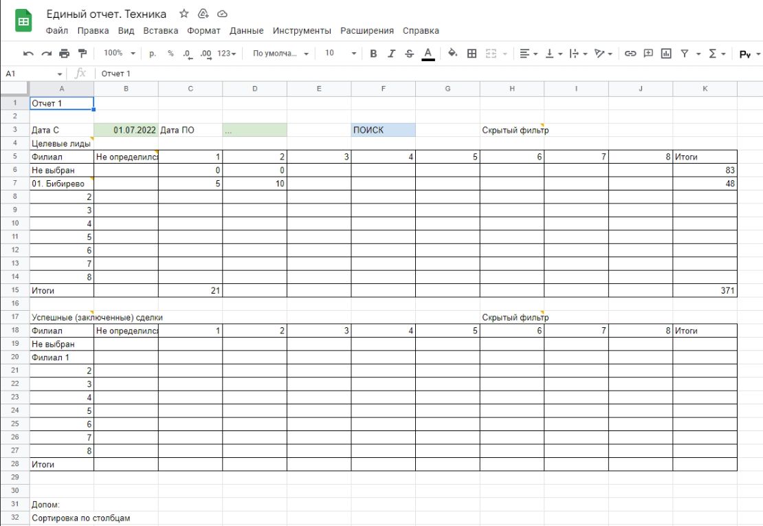Image resolution: width=763 pixels, height=526 pixels.
Task: Toggle bold formatting
Action: pyautogui.click(x=373, y=54)
